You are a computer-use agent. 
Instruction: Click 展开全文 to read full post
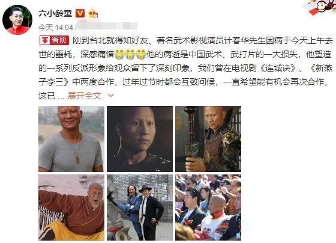click(84, 96)
